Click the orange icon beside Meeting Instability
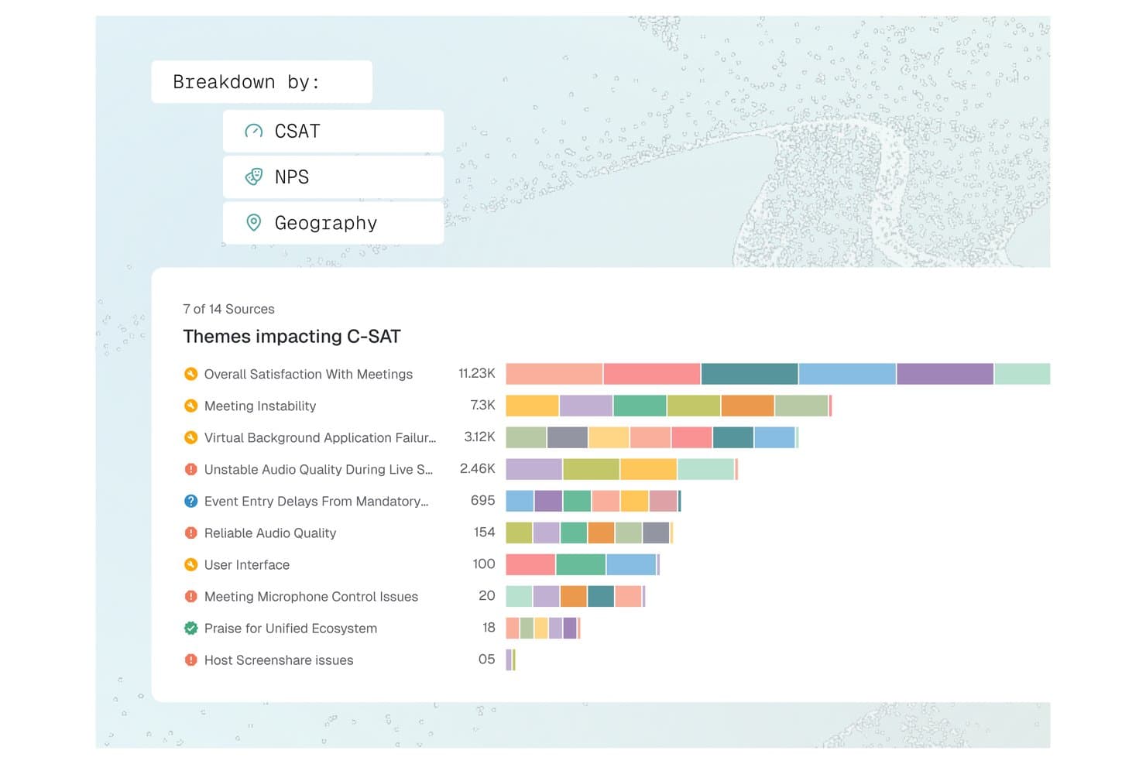 [x=190, y=406]
